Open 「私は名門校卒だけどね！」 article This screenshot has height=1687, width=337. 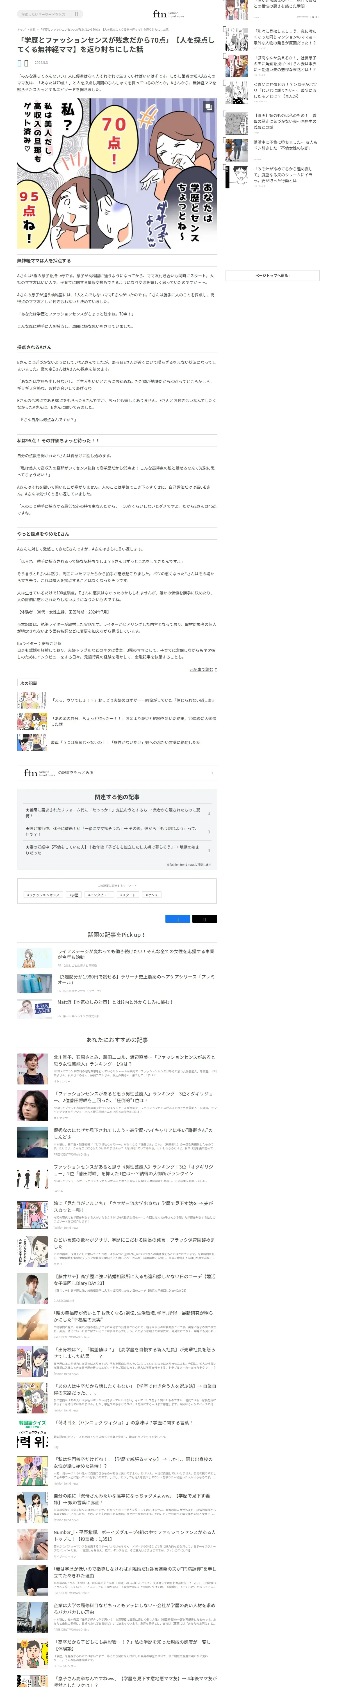133,1462
